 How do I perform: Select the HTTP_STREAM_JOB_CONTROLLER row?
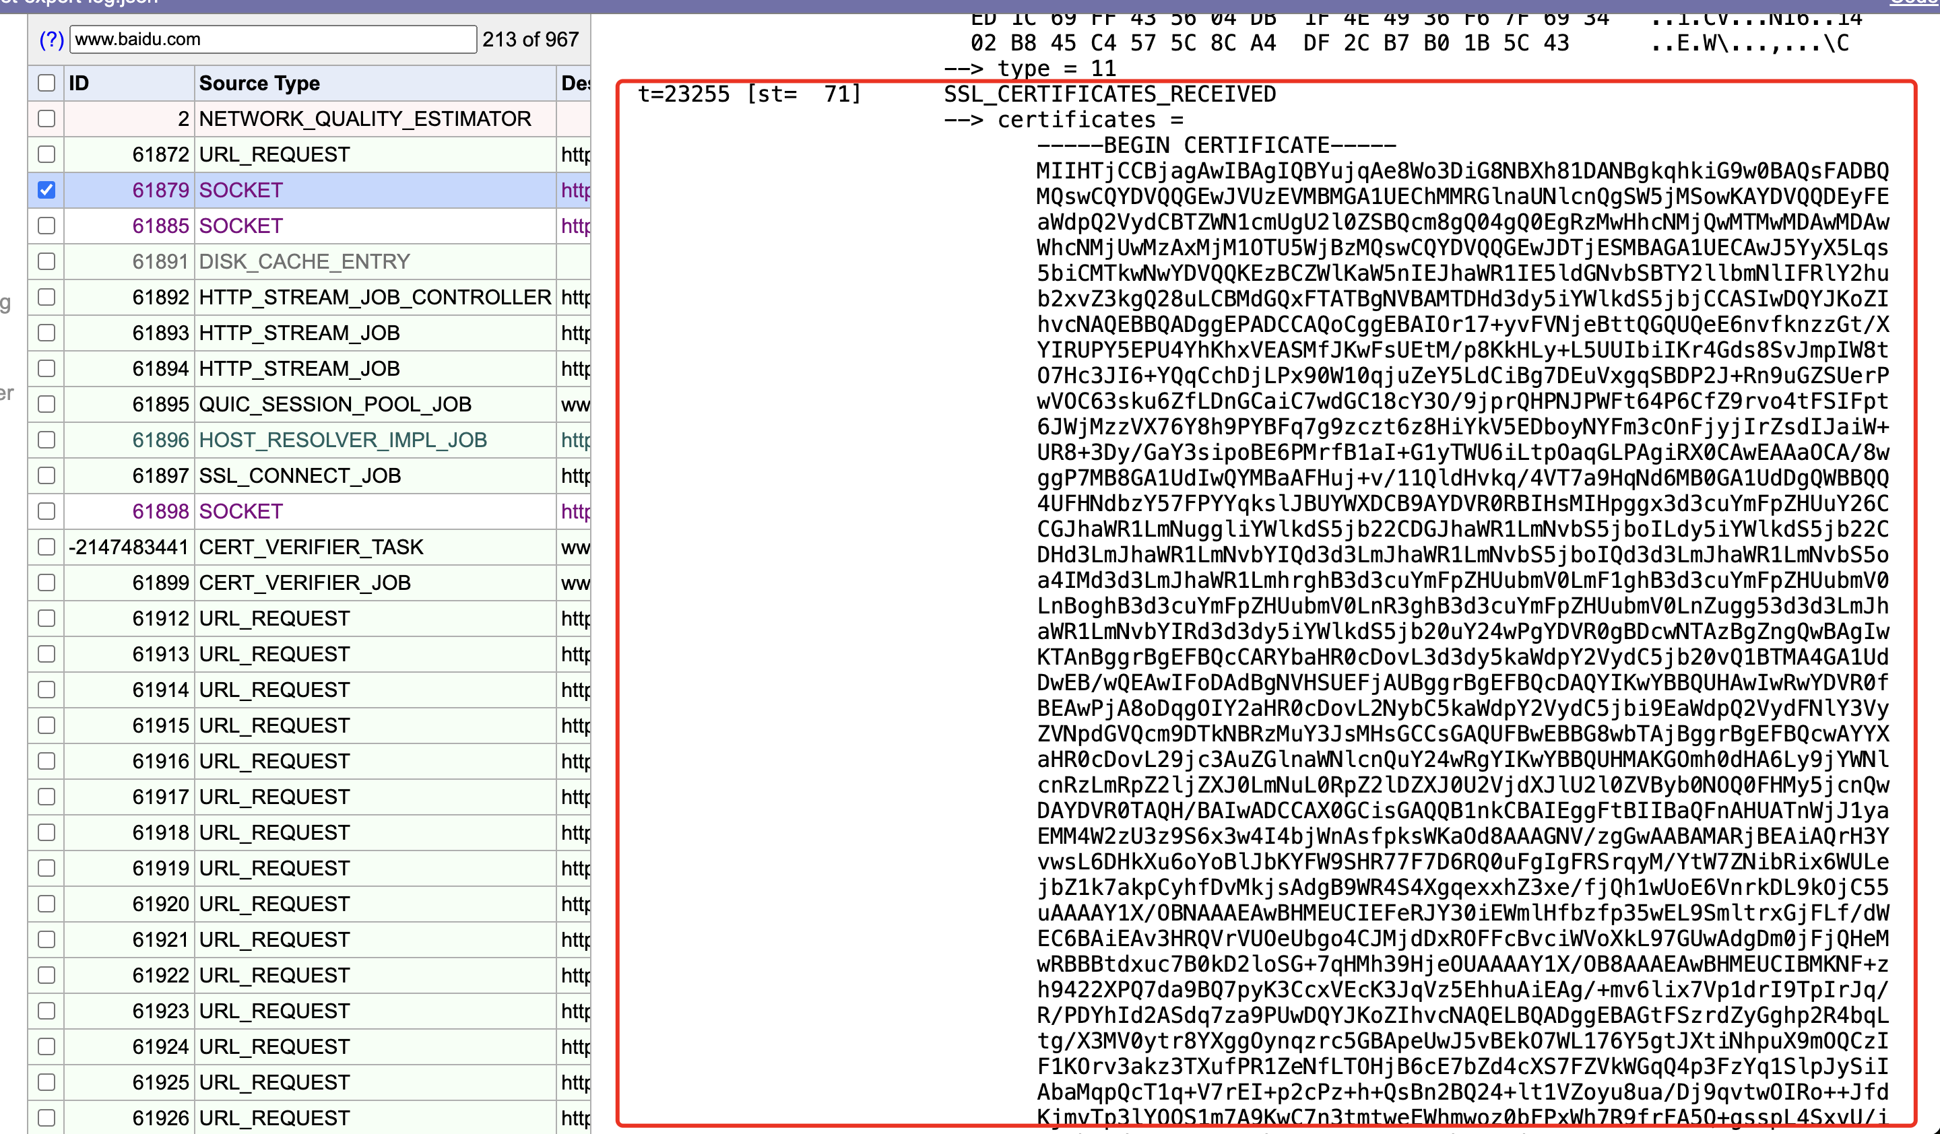(375, 297)
